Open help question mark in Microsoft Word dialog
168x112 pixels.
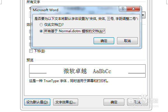(123, 9)
